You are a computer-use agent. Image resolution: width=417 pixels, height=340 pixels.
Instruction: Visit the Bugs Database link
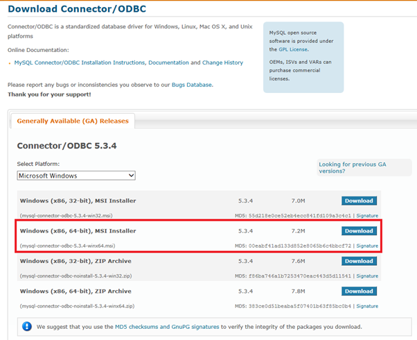click(192, 85)
